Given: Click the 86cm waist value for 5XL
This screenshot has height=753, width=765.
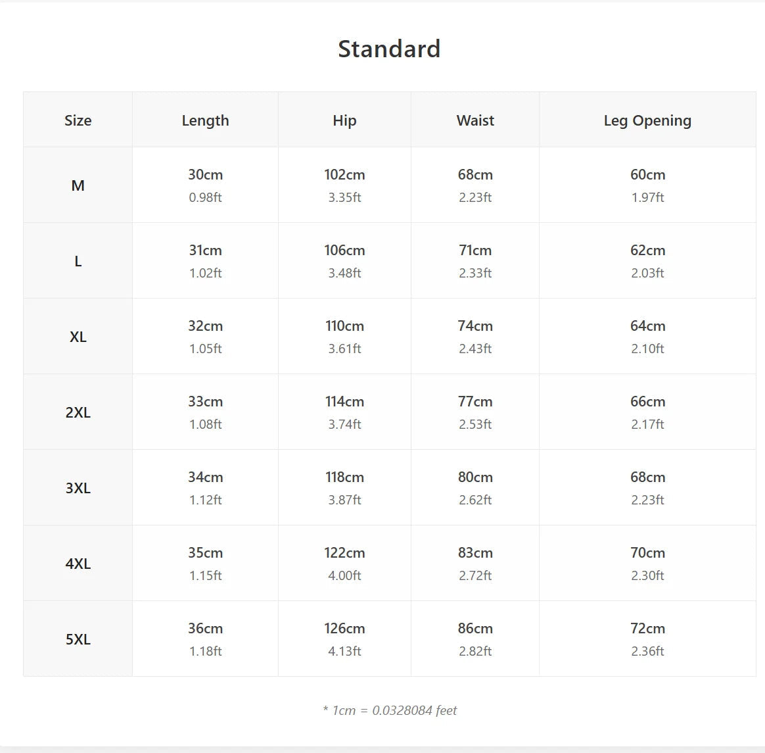Looking at the screenshot, I should tap(475, 629).
